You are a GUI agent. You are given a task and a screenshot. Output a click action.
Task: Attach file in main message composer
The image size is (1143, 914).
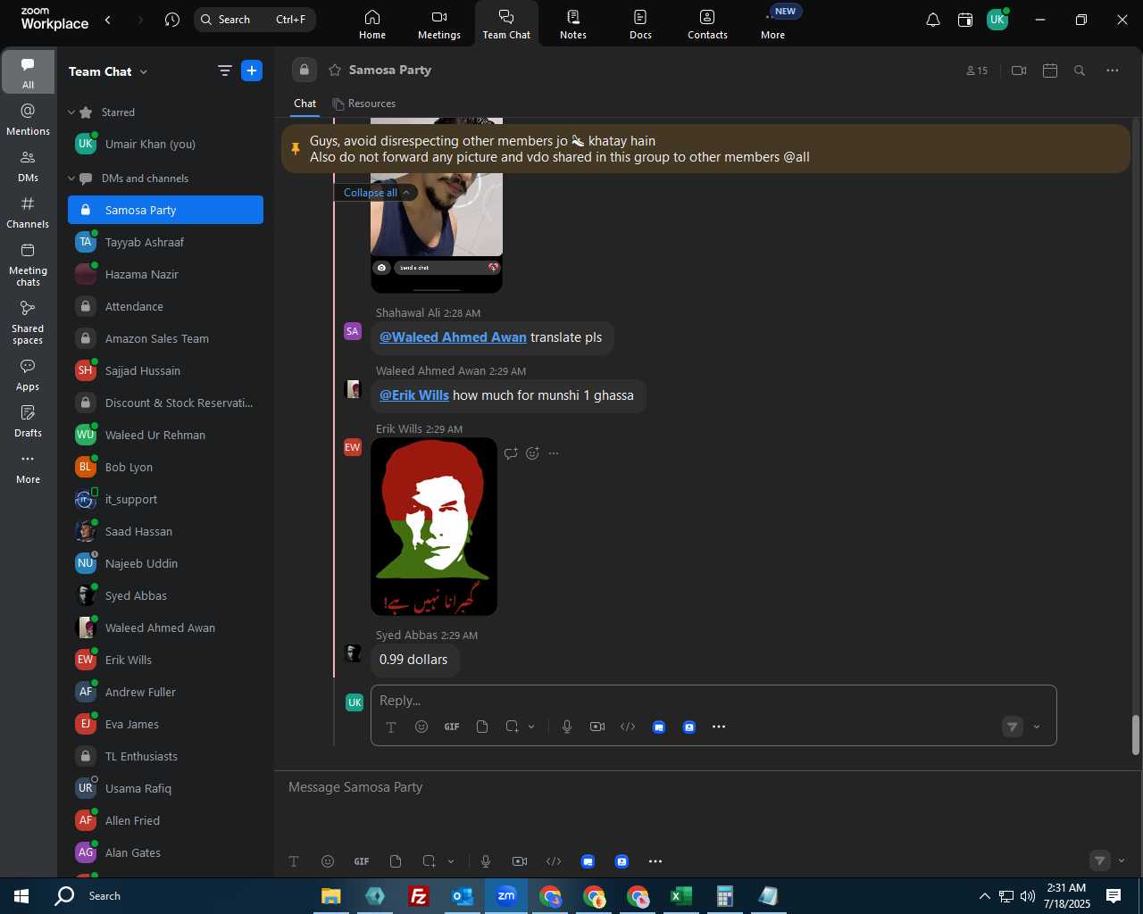396,861
